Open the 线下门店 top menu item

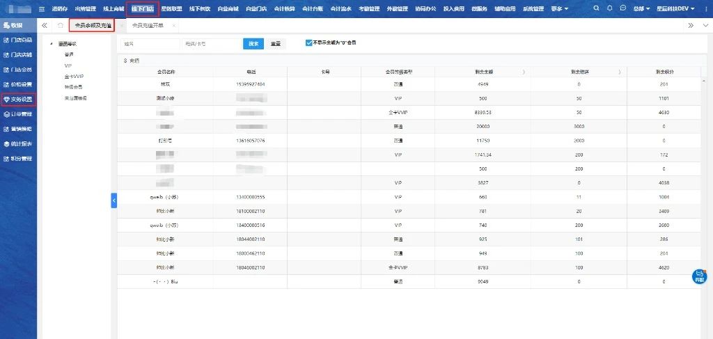(142, 8)
